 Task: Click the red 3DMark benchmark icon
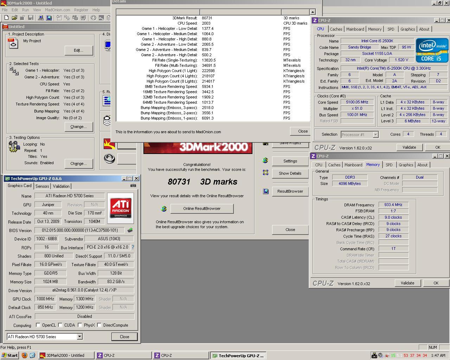tap(109, 144)
